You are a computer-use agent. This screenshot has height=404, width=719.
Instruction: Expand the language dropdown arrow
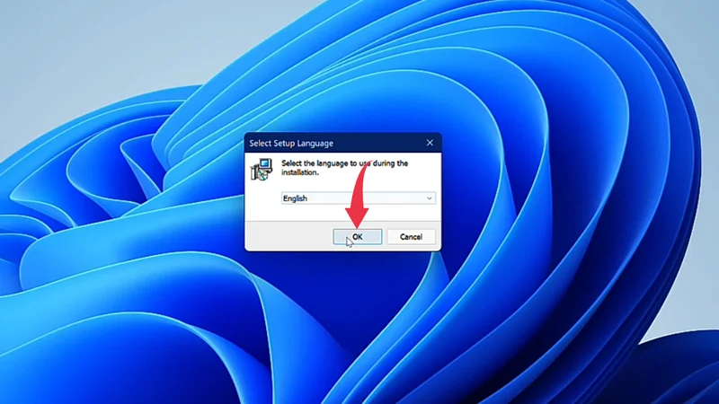(429, 198)
